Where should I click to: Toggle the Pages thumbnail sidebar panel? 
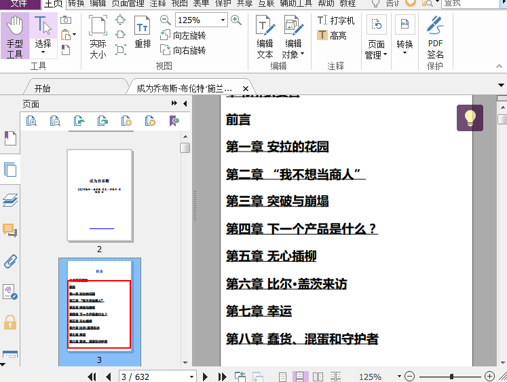10,169
